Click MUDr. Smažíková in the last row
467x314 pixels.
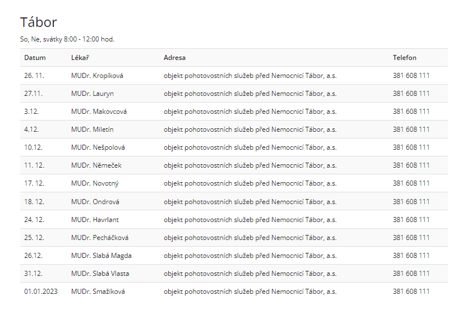98,292
